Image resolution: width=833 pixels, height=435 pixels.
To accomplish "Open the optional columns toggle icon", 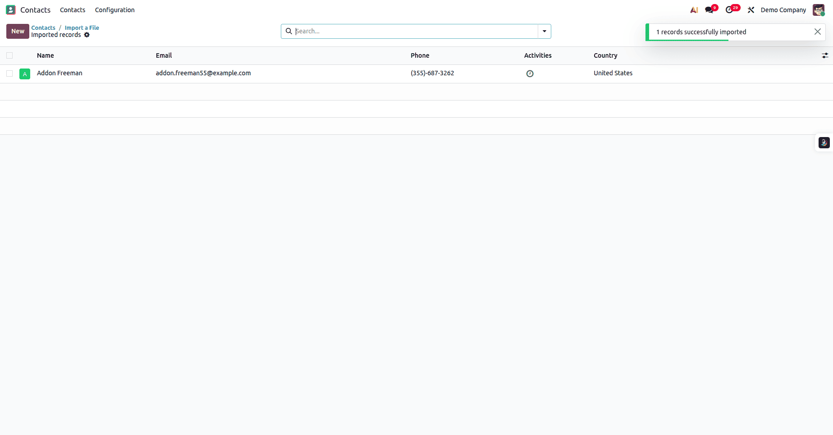I will [x=825, y=55].
